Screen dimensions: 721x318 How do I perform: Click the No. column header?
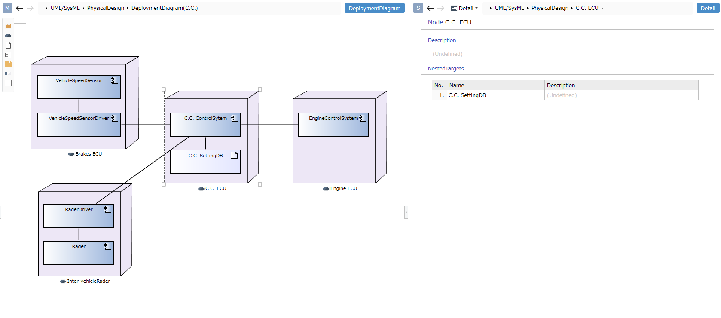tap(440, 85)
